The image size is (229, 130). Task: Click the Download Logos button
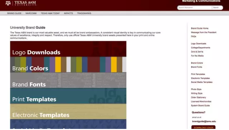(x=203, y=127)
